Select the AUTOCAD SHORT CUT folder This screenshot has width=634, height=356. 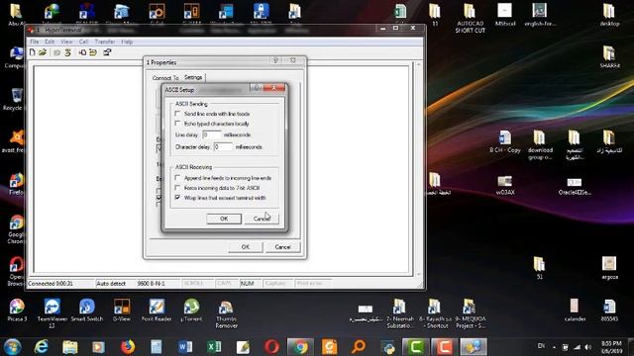(470, 18)
